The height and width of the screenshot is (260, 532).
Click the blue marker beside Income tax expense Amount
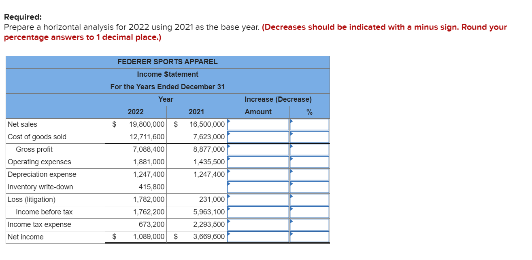(x=229, y=222)
